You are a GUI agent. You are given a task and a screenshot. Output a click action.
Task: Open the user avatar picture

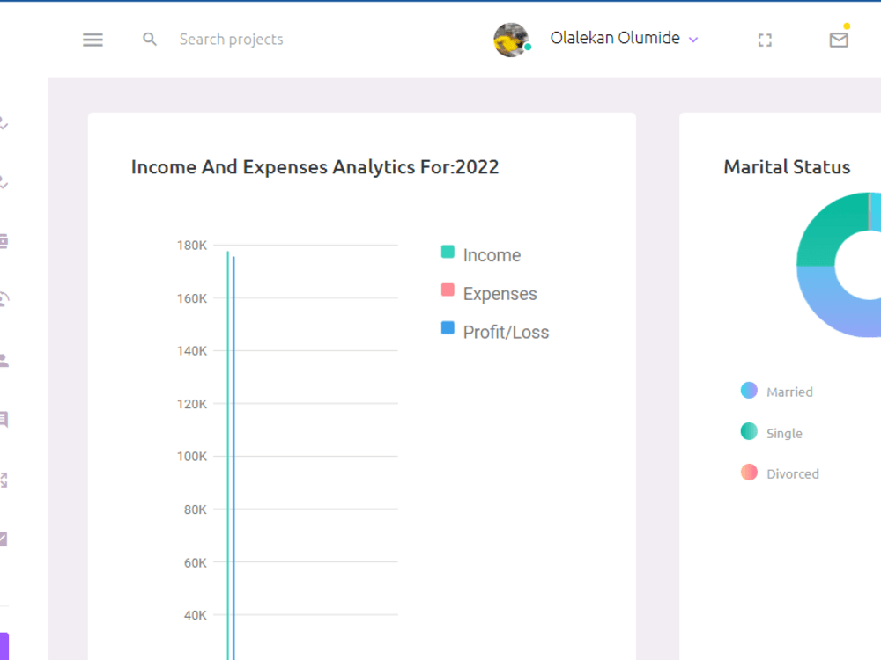tap(511, 40)
